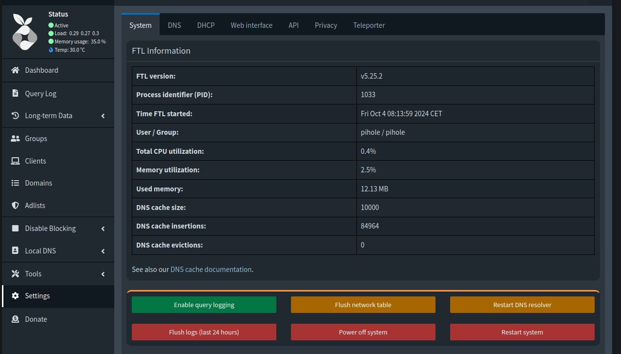Select the value 'pihole / pihole'
The width and height of the screenshot is (621, 354).
click(x=383, y=132)
